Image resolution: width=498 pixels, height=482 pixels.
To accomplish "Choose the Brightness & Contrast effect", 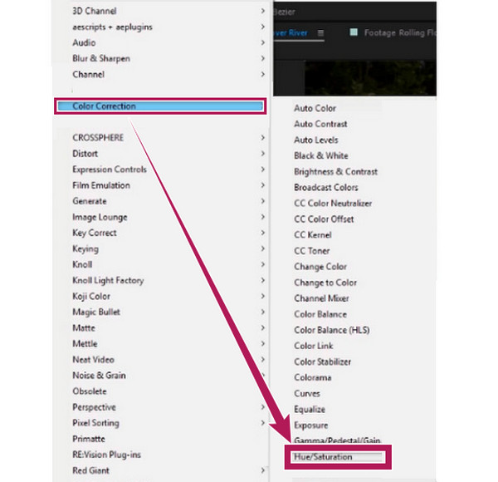I will click(335, 172).
